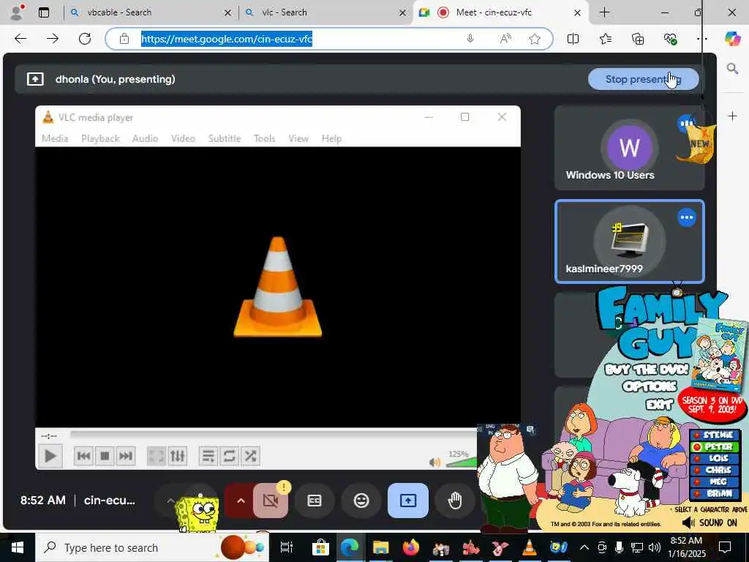The height and width of the screenshot is (562, 749).
Task: Open options for kasimineer7999 tile
Action: coord(687,217)
